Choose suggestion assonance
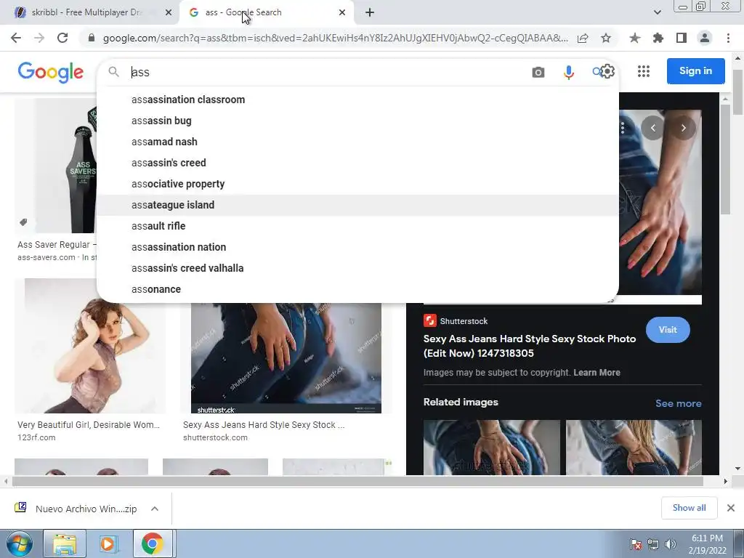Viewport: 744px width, 558px height. [357, 289]
